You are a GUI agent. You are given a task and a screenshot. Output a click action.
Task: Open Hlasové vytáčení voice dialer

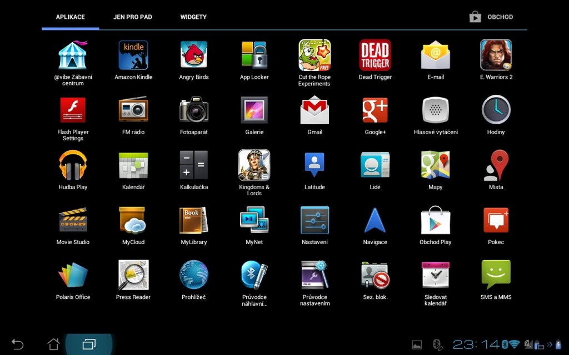pyautogui.click(x=436, y=110)
